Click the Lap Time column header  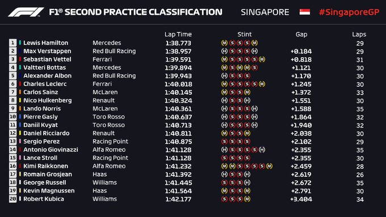(x=178, y=34)
